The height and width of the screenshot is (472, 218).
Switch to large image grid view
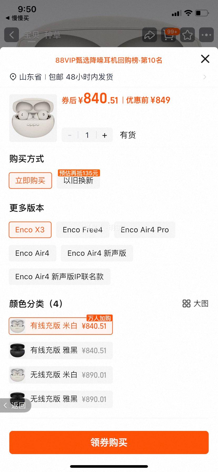[x=195, y=303]
